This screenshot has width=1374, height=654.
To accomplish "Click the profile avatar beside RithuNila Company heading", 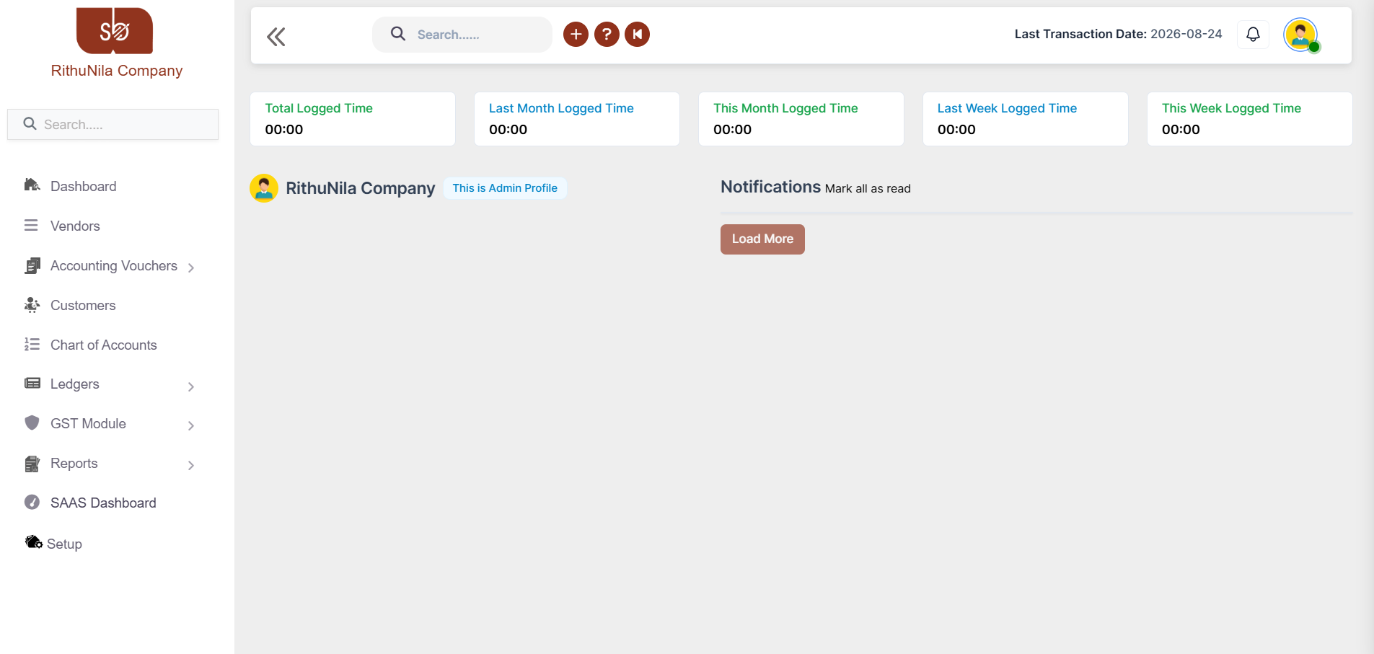I will tap(264, 188).
